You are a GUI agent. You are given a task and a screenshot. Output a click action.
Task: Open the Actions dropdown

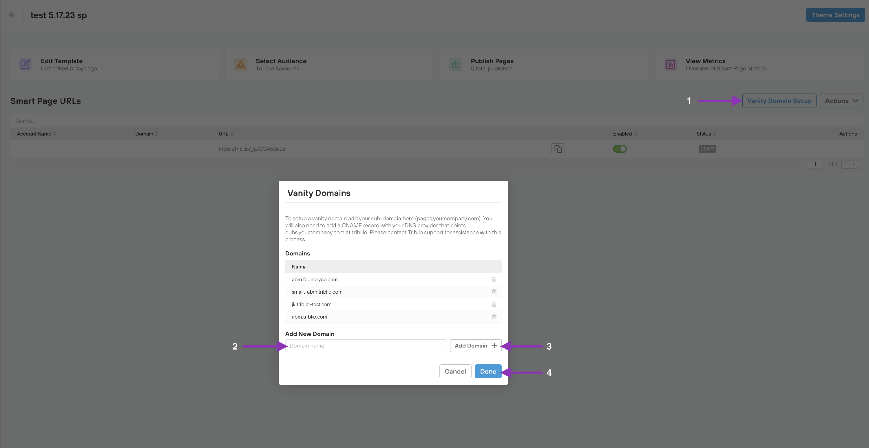[x=841, y=101]
